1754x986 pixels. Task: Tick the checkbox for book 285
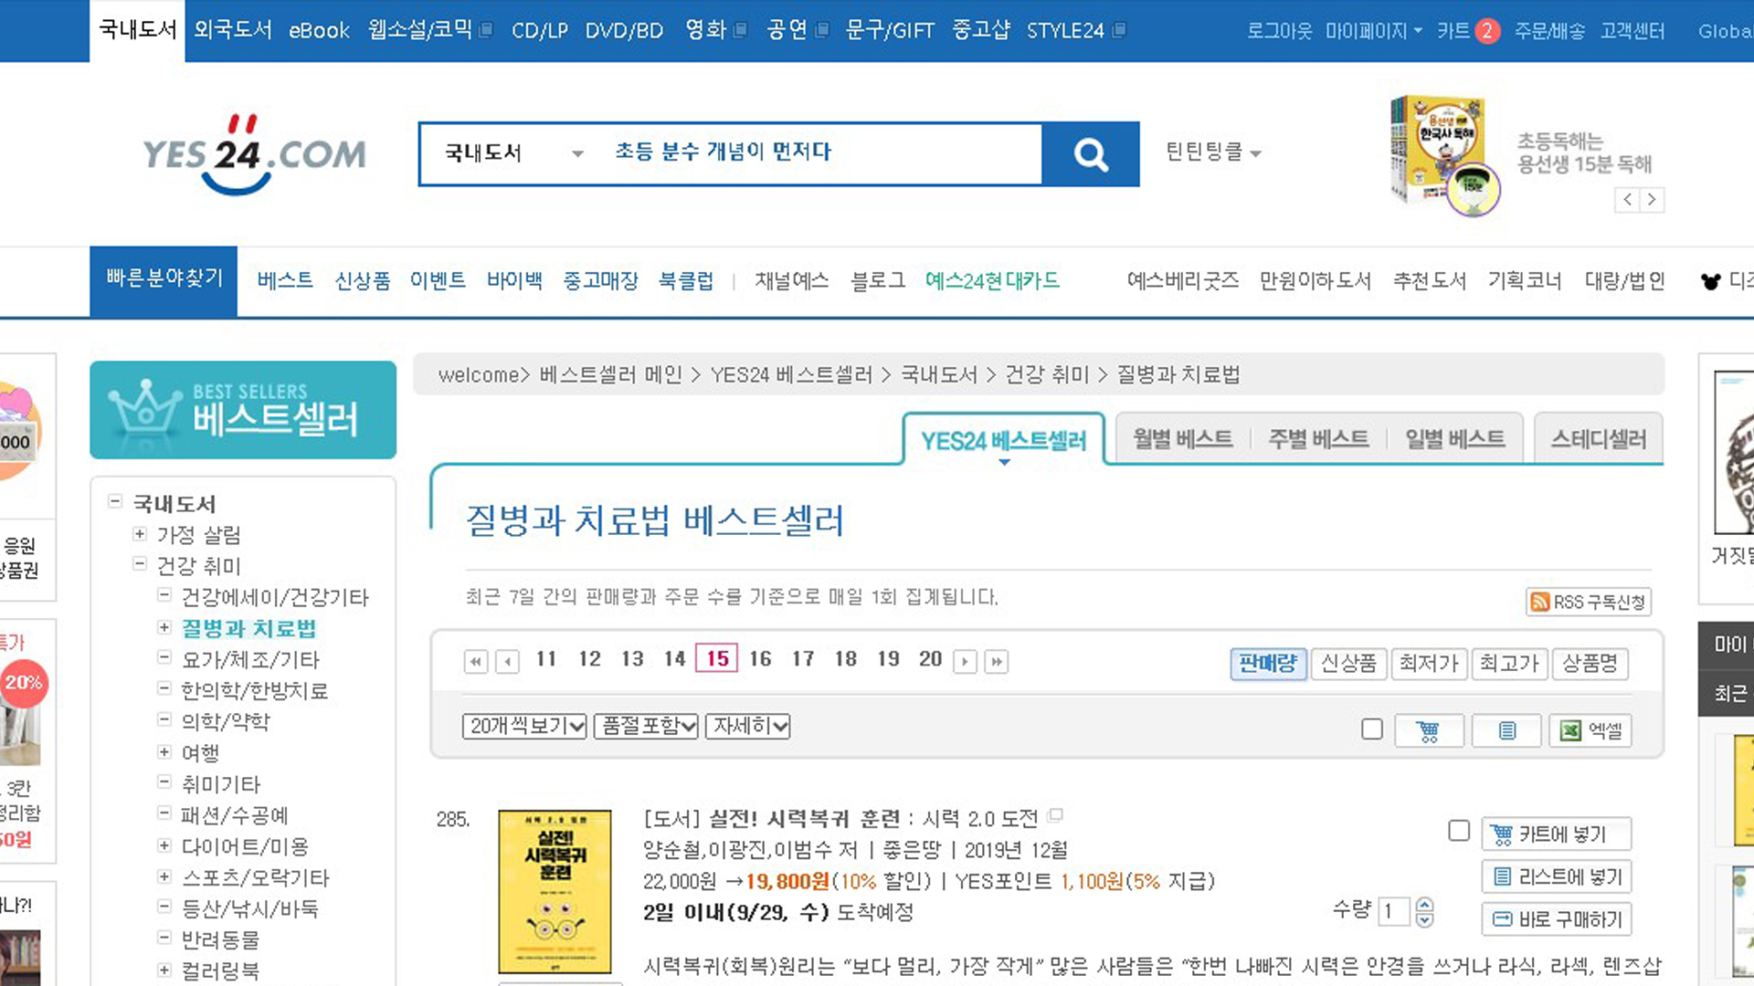(x=1459, y=831)
